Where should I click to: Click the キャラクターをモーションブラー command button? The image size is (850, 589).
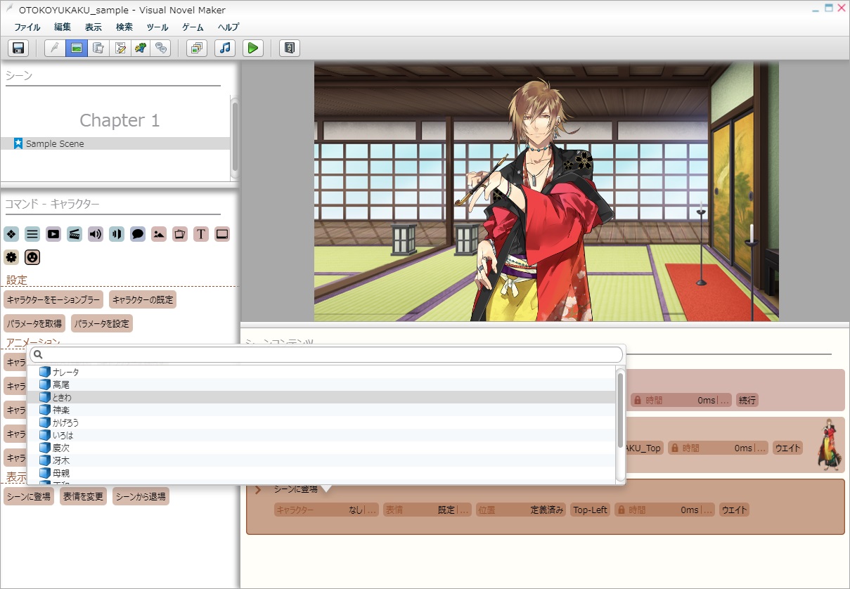point(53,299)
